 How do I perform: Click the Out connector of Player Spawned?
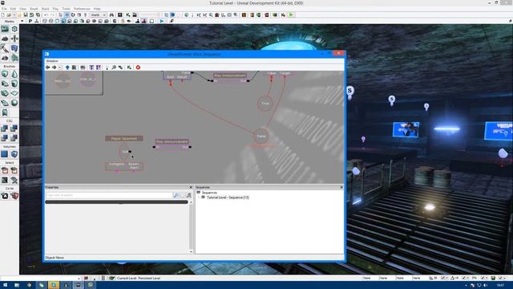coord(130,152)
